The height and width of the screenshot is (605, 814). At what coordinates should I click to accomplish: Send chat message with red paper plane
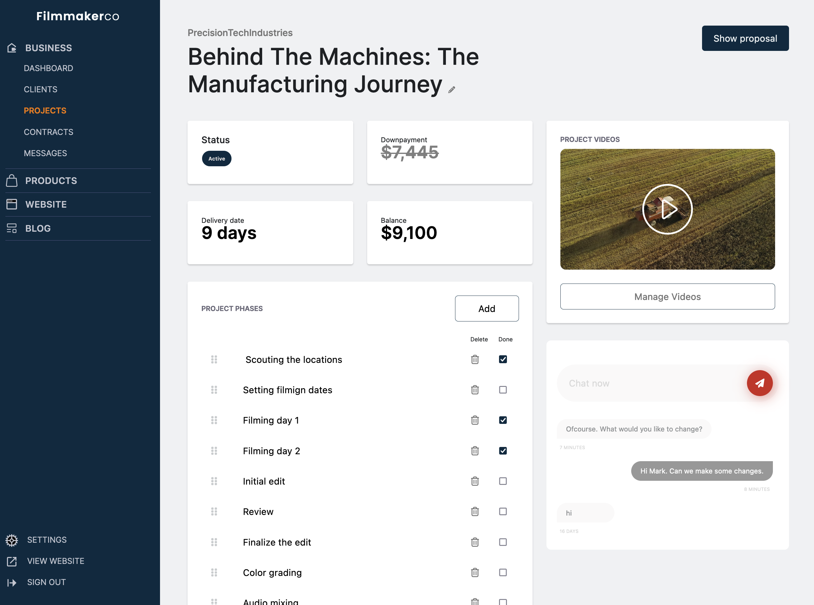[x=759, y=383]
